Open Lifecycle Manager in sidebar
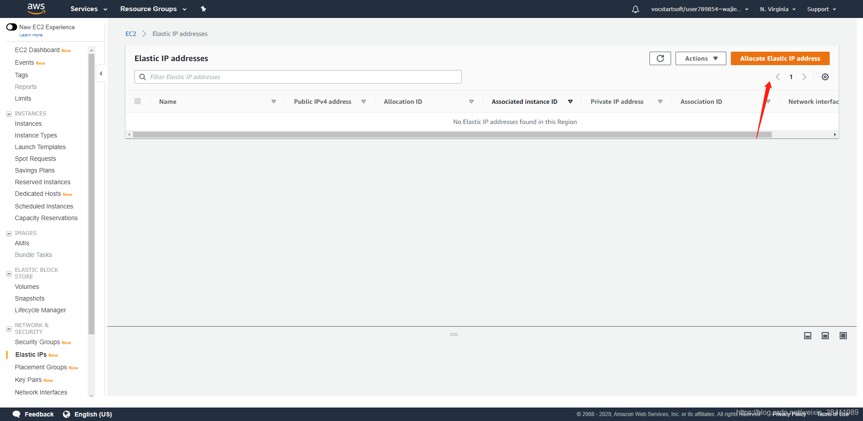 (40, 310)
